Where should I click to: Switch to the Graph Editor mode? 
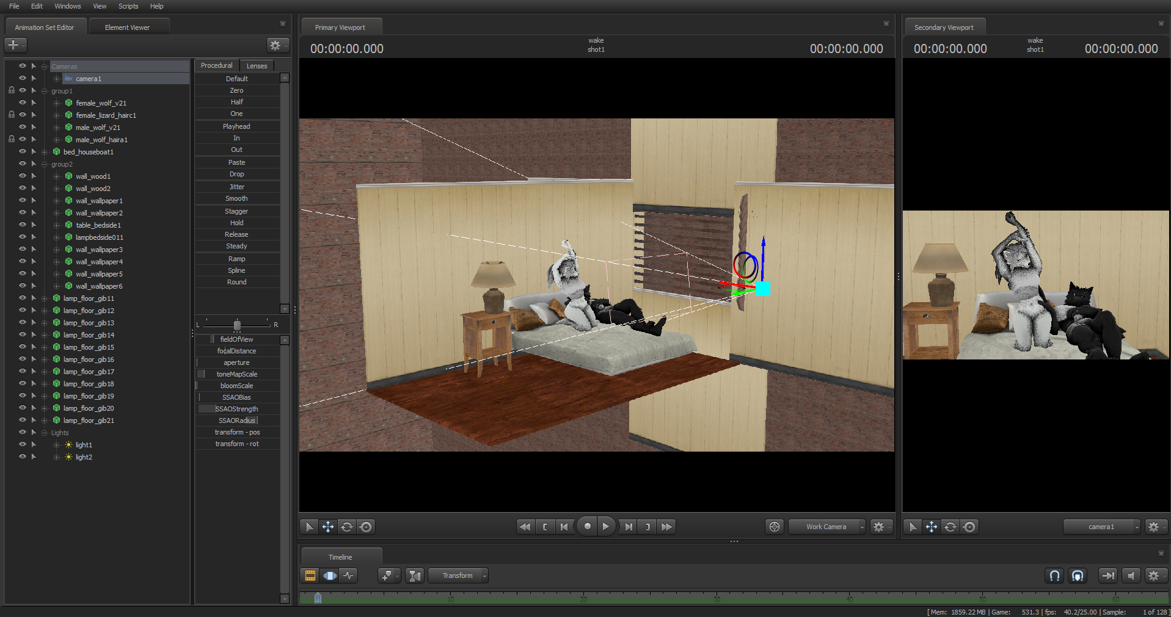click(x=349, y=576)
